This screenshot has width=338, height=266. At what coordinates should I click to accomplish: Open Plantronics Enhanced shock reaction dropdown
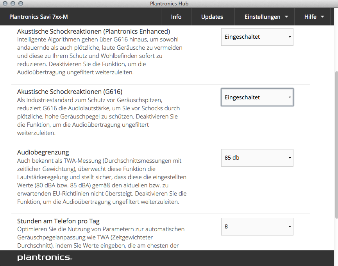click(x=257, y=37)
